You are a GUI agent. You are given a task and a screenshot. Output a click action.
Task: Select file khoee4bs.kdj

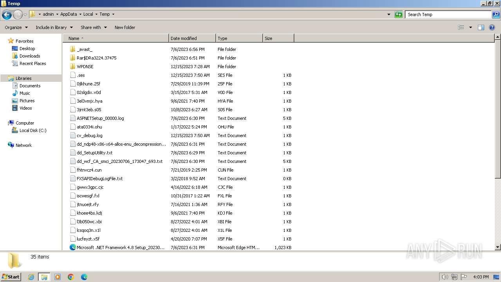coord(89,213)
